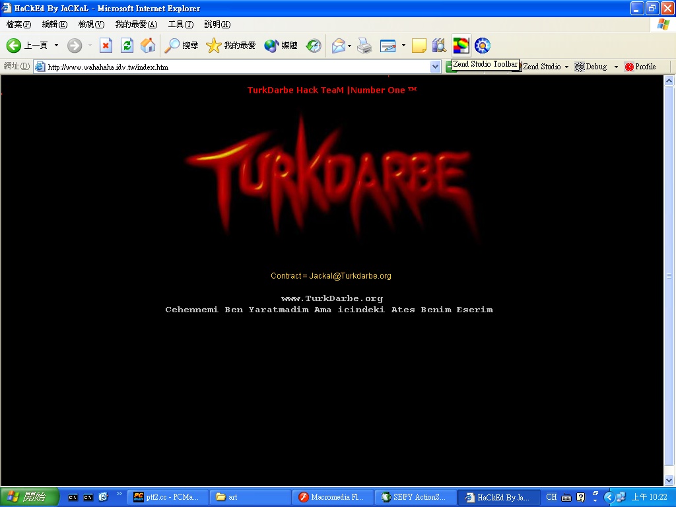The height and width of the screenshot is (507, 676).
Task: Click the Internet Explorer quick launch icon
Action: pos(103,497)
